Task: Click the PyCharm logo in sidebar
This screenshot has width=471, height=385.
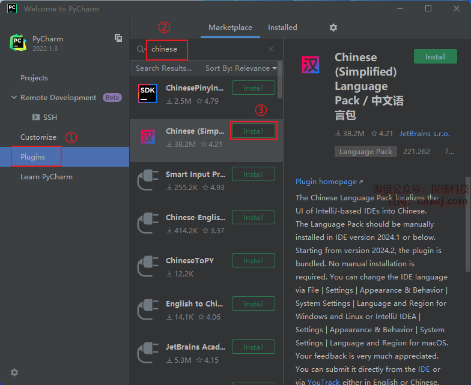Action: pos(18,43)
